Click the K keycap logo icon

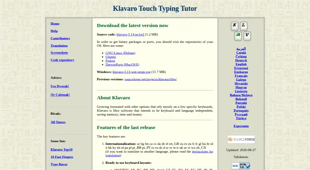point(234,26)
